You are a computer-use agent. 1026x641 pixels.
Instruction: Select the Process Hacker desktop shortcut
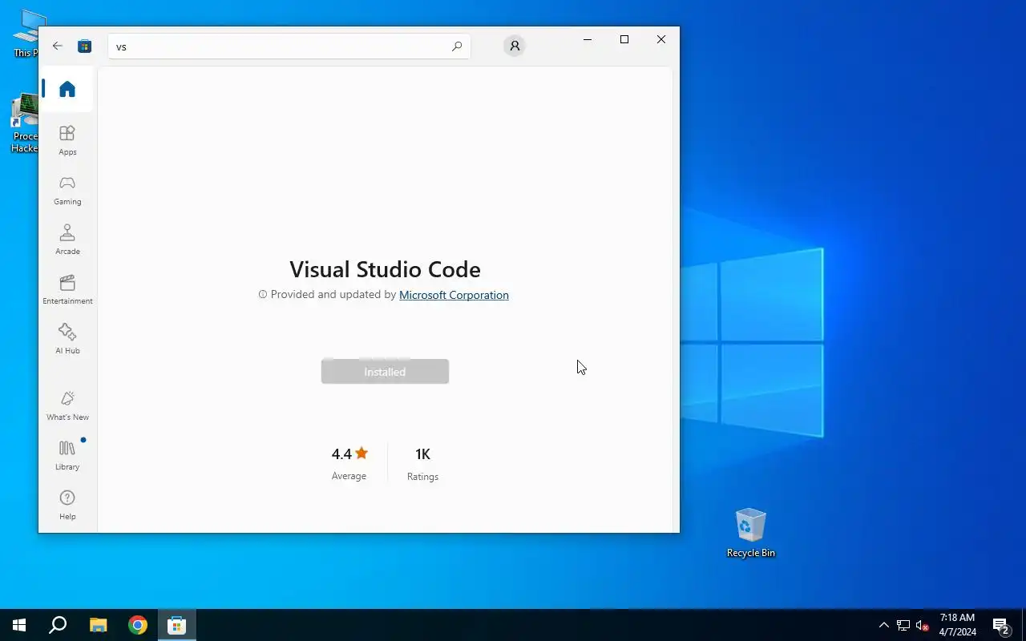pyautogui.click(x=24, y=123)
